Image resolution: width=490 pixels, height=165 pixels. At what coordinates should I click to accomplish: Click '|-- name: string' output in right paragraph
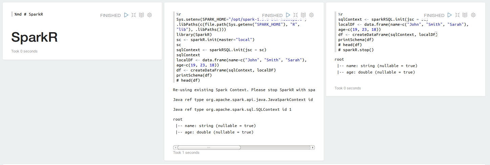[377, 66]
